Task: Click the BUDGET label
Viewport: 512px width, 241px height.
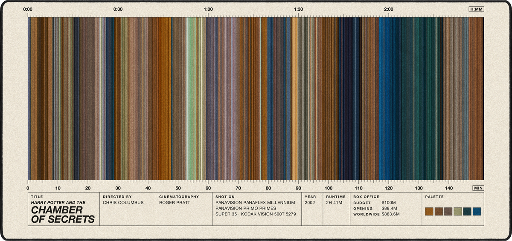Action: 362,203
